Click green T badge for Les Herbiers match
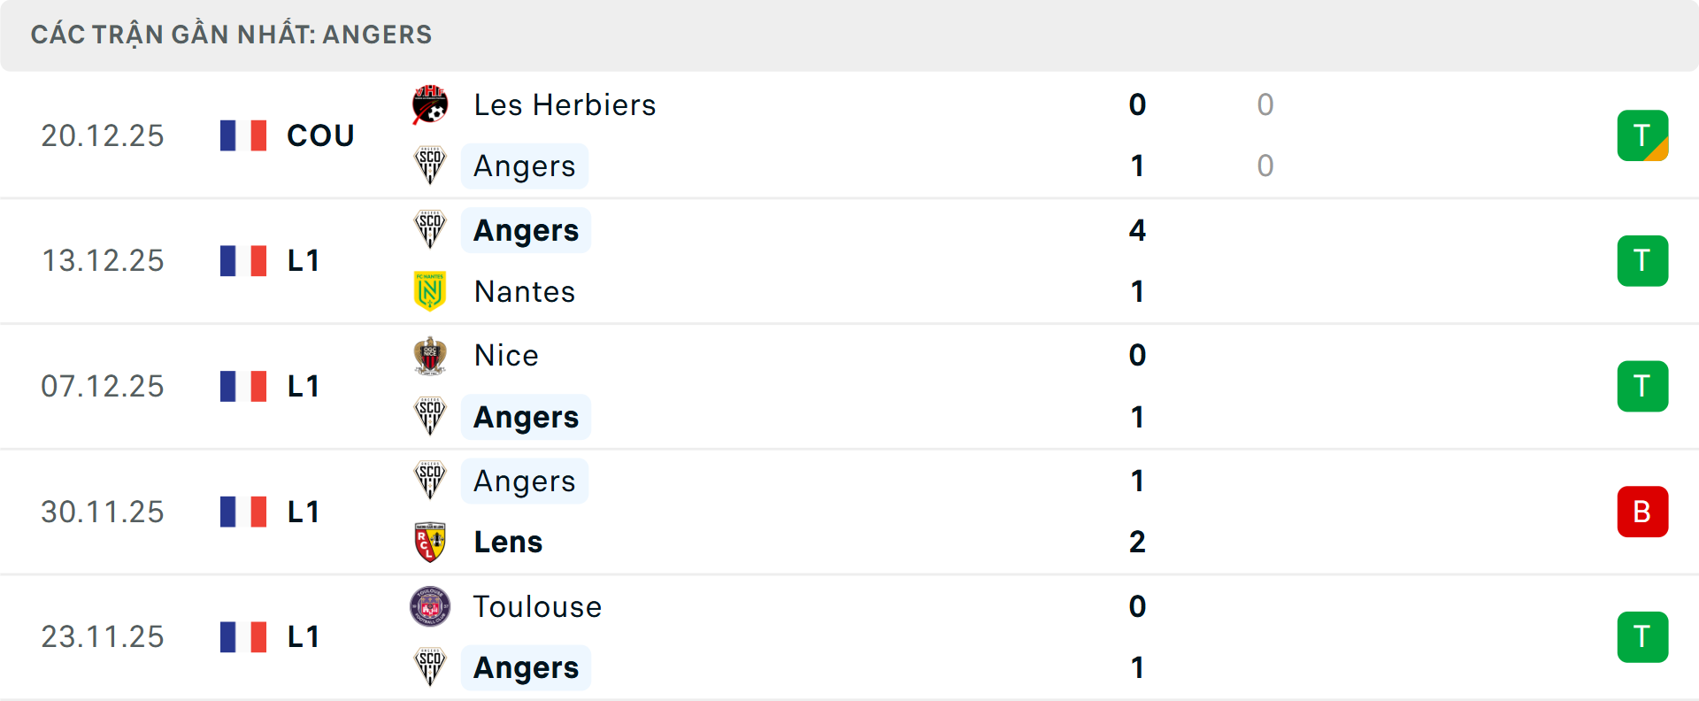This screenshot has width=1699, height=701. point(1642,135)
